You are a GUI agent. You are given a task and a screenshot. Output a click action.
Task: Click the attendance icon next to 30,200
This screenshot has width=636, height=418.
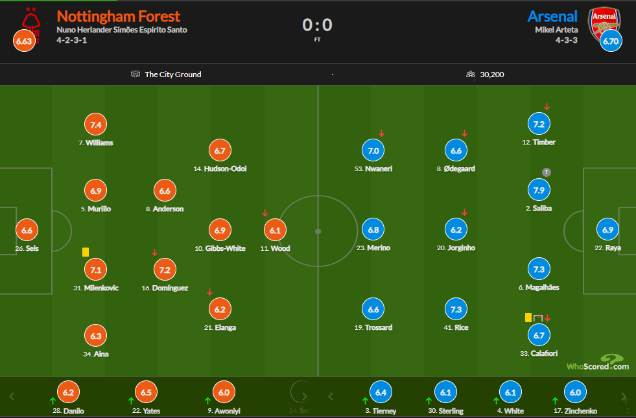tap(471, 74)
